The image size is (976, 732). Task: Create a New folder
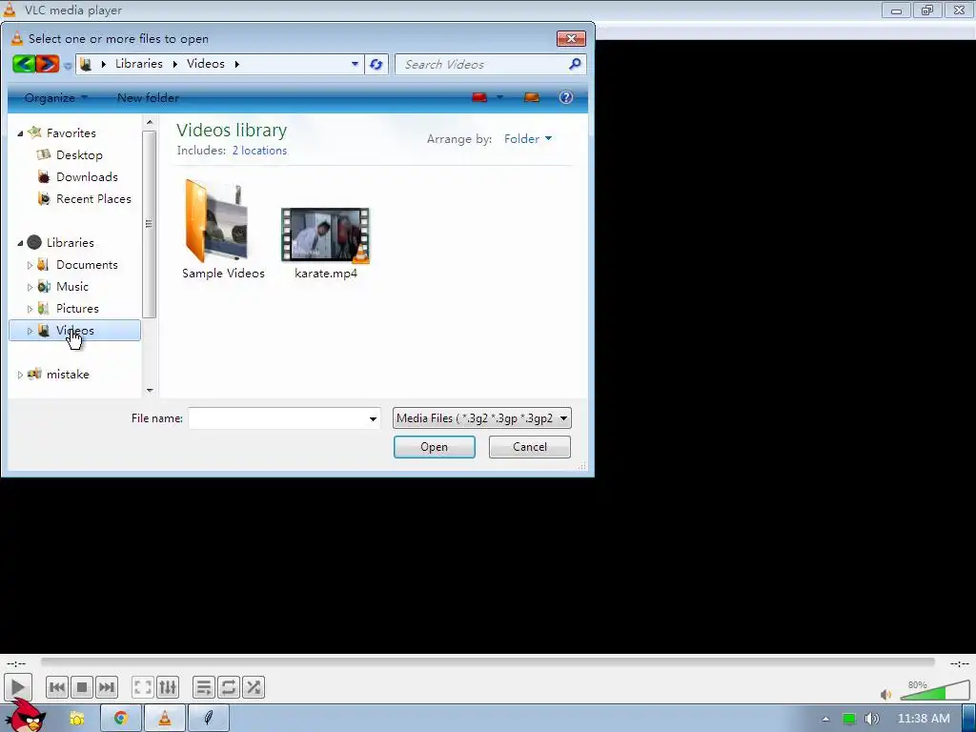(148, 98)
